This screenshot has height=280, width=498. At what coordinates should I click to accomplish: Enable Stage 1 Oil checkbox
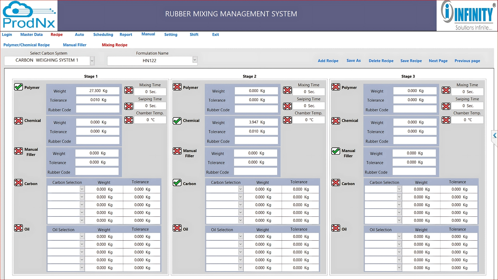(18, 228)
